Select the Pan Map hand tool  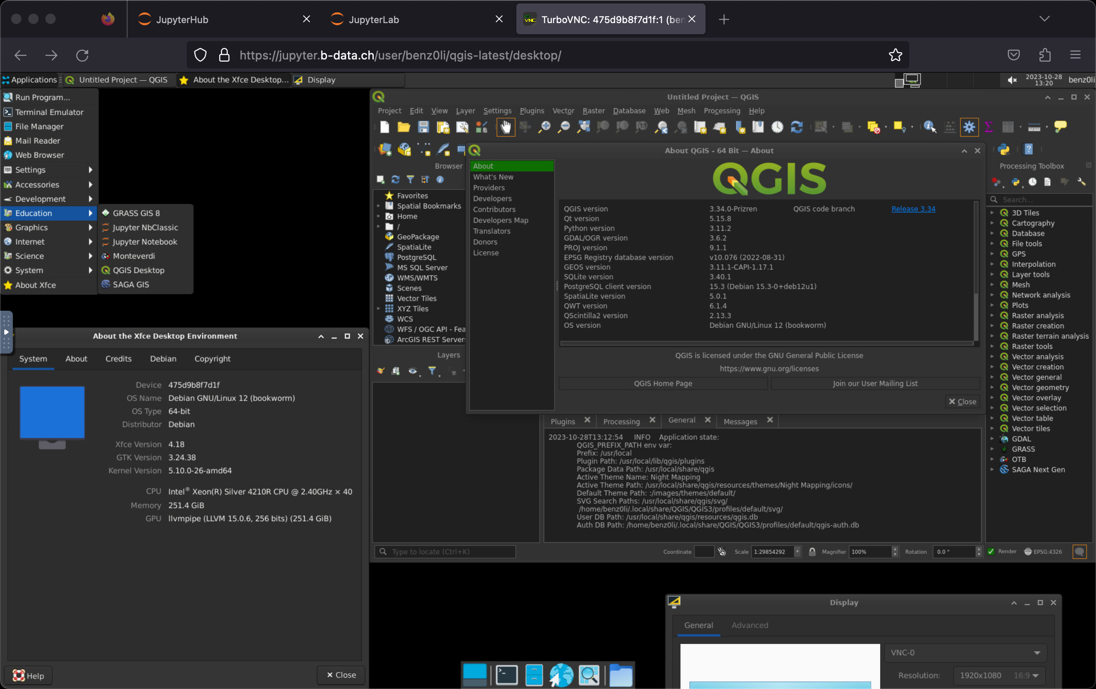pos(505,127)
